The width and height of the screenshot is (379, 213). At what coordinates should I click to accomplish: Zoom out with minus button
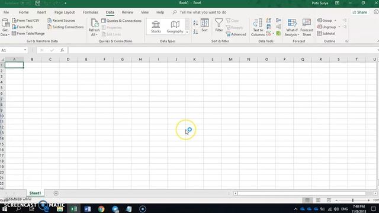coord(336,200)
